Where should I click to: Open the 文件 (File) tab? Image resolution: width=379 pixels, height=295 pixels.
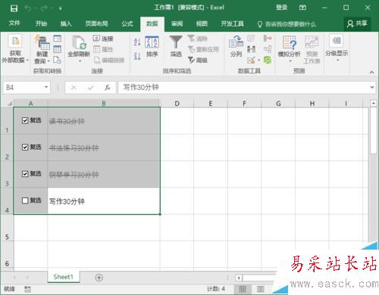(14, 23)
